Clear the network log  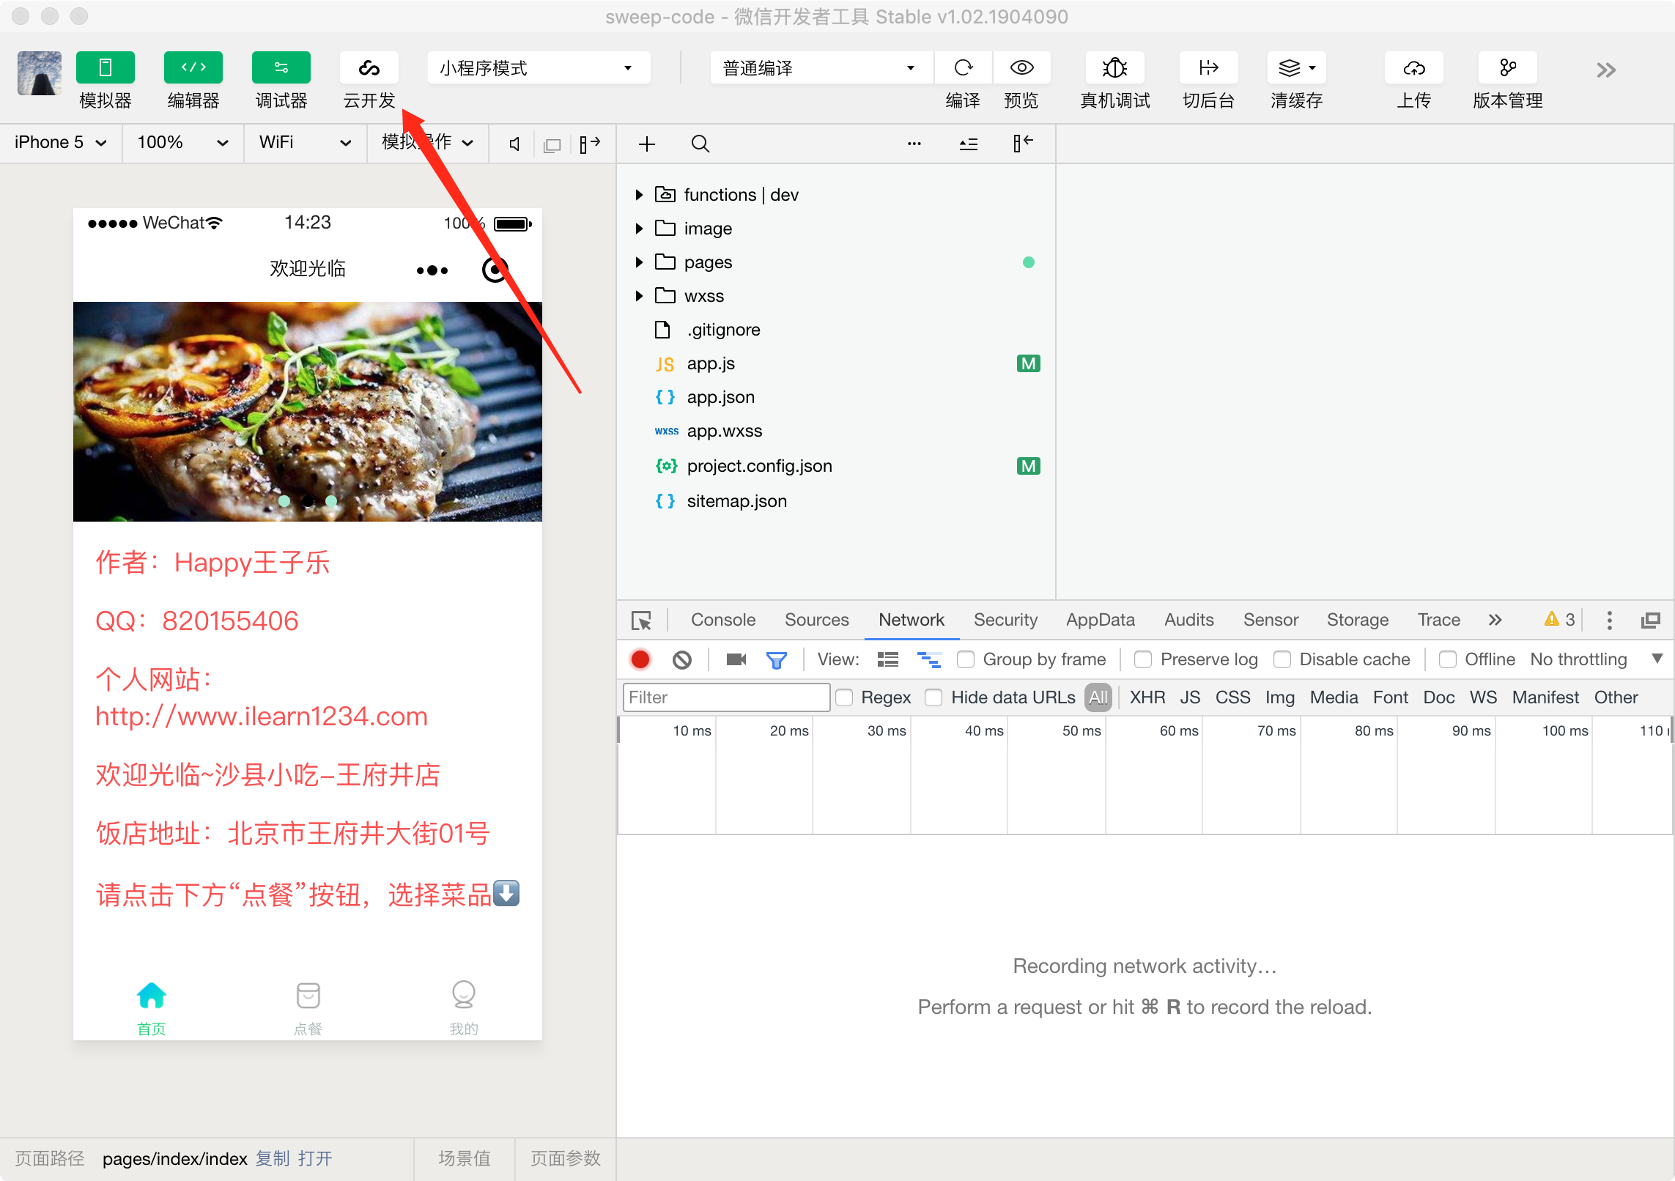[681, 659]
